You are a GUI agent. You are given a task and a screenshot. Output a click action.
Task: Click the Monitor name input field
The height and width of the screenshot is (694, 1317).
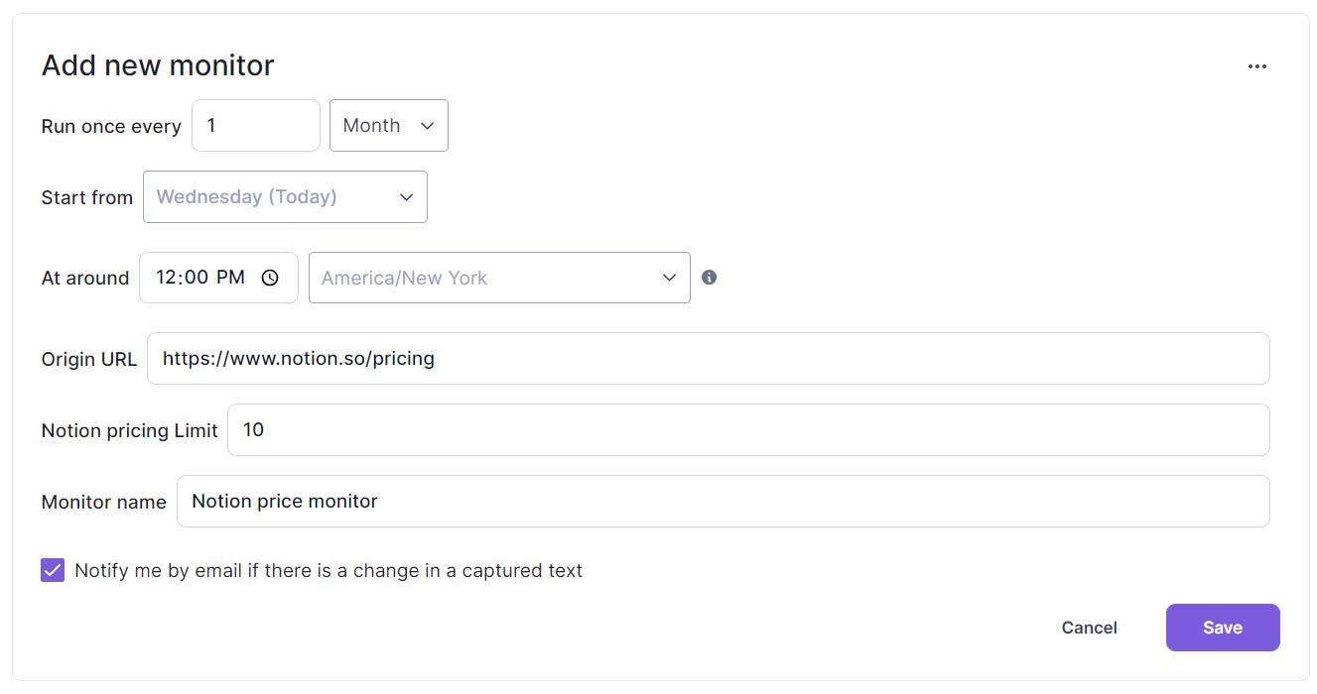(723, 501)
